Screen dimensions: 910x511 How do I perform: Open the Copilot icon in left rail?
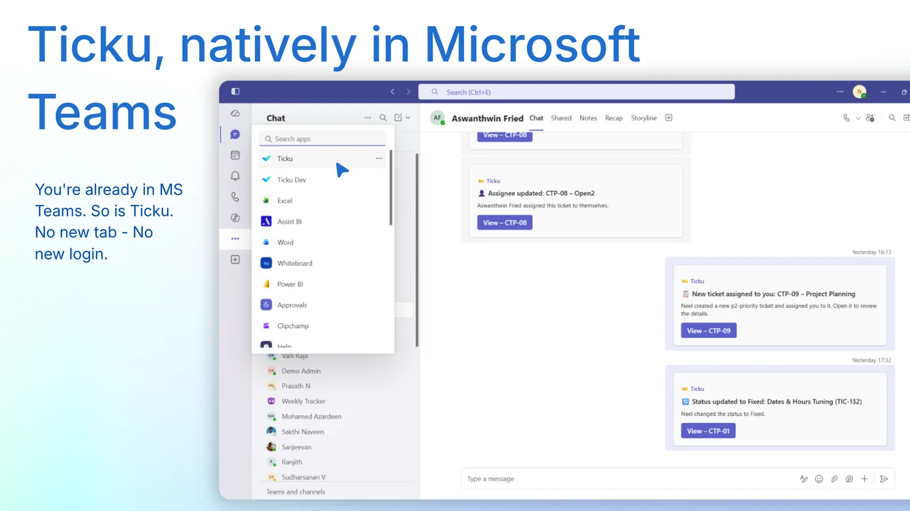click(x=235, y=218)
